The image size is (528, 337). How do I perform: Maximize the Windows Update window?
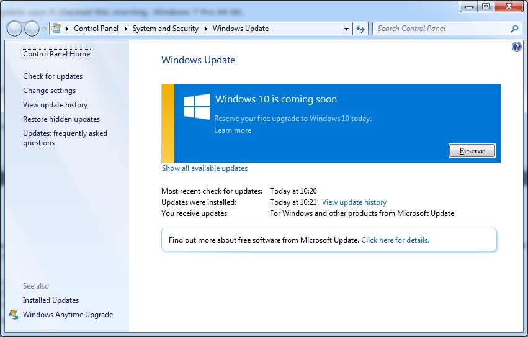pyautogui.click(x=486, y=7)
